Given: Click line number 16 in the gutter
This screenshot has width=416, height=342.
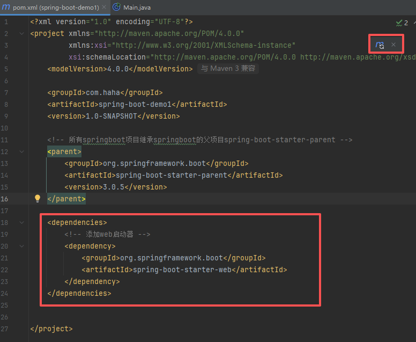Looking at the screenshot, I should pyautogui.click(x=4, y=199).
